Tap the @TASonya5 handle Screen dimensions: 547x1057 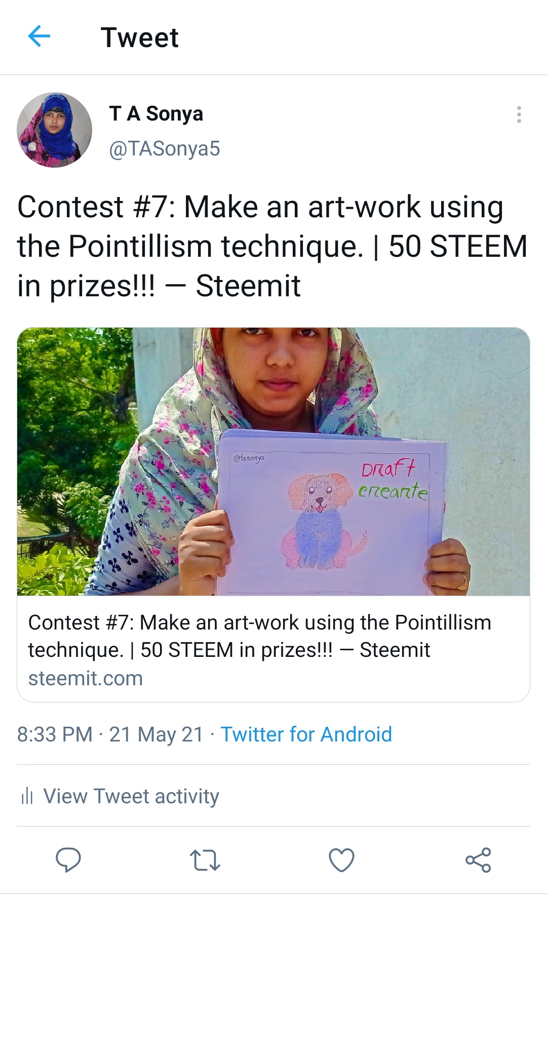pos(165,148)
